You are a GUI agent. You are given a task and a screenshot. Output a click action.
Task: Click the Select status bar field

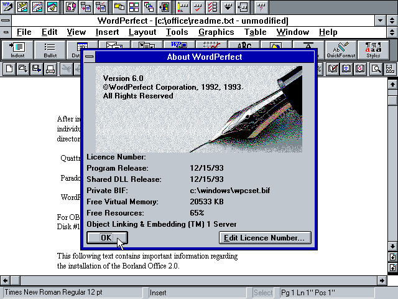click(263, 293)
